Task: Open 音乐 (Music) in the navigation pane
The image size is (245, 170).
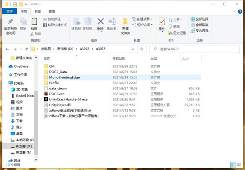Action: [17, 127]
